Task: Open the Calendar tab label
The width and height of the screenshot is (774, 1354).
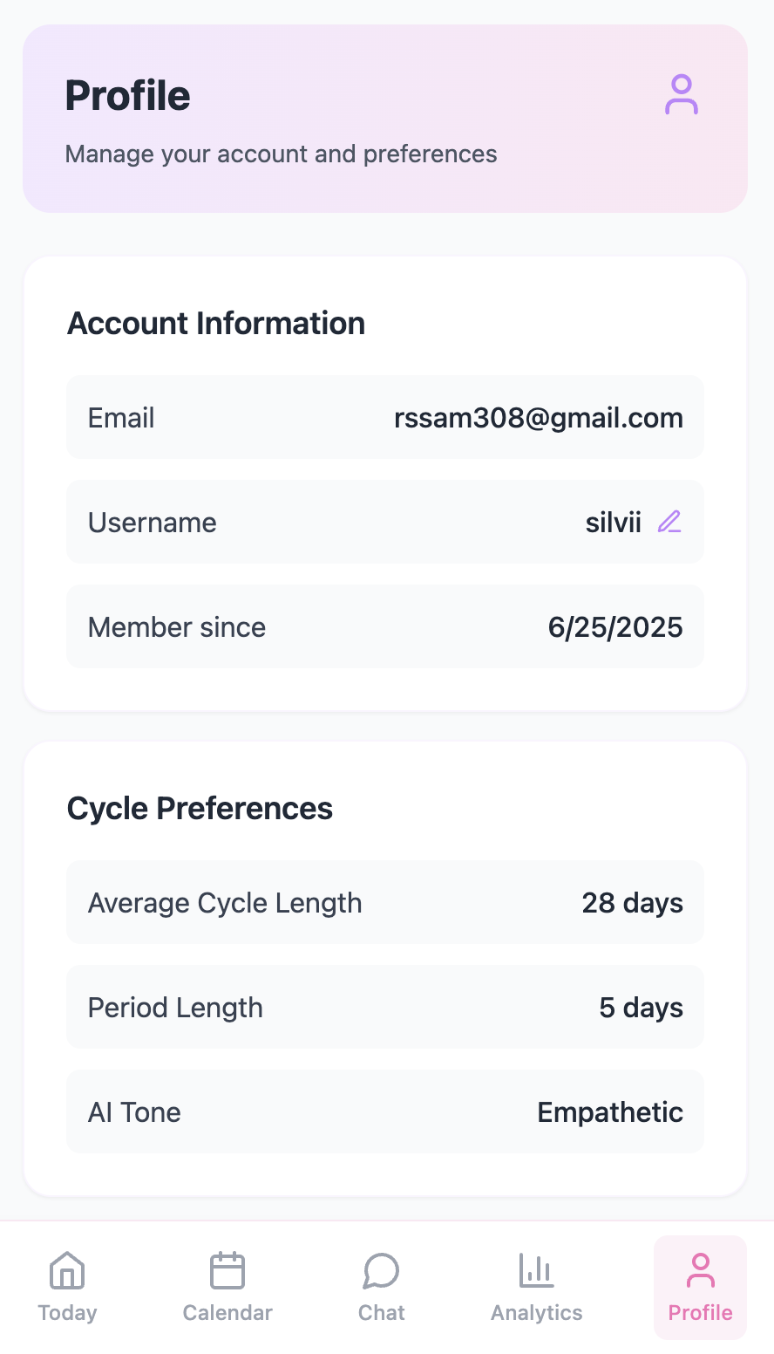Action: click(x=227, y=1312)
